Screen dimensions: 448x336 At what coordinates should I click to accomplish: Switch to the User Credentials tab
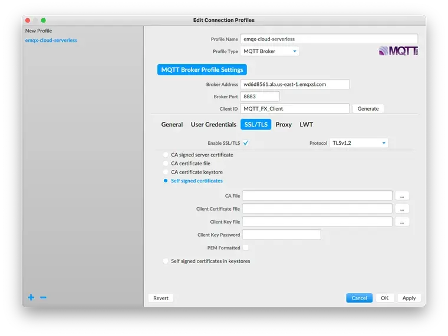(213, 125)
